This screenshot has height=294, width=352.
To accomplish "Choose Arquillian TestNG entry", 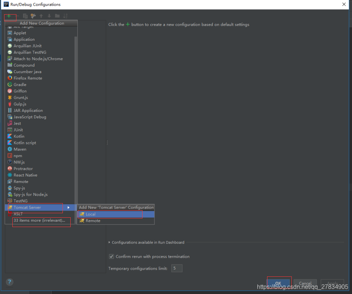I will click(x=40, y=52).
